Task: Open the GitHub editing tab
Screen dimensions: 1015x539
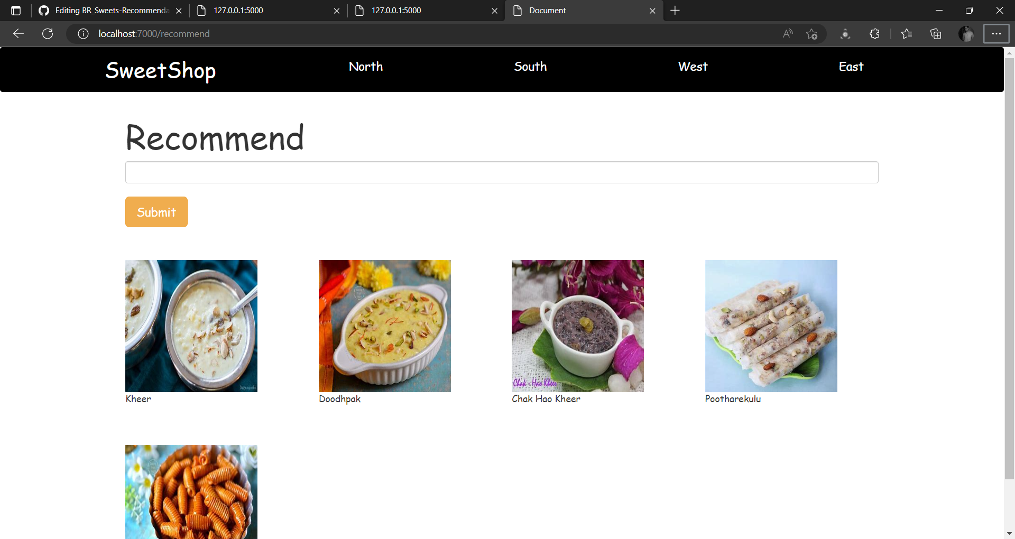Action: (106, 11)
